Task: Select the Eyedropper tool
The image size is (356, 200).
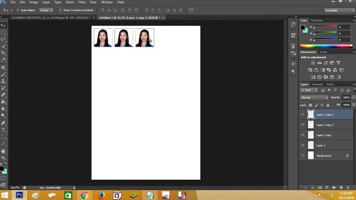Action: pos(3,59)
